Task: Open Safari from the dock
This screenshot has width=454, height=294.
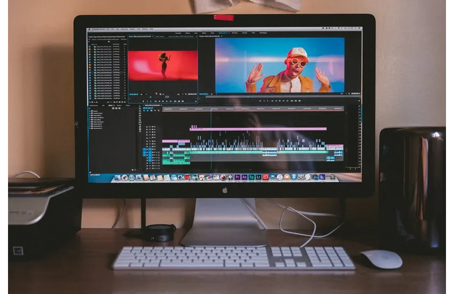Action: point(131,177)
